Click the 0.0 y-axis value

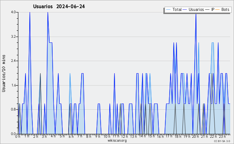coord(13,134)
